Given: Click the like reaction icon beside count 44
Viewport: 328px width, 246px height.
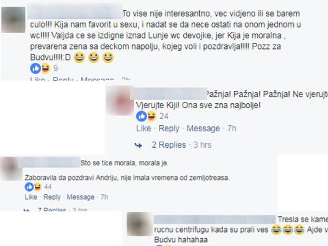Looking at the screenshot, I should pos(29,187).
